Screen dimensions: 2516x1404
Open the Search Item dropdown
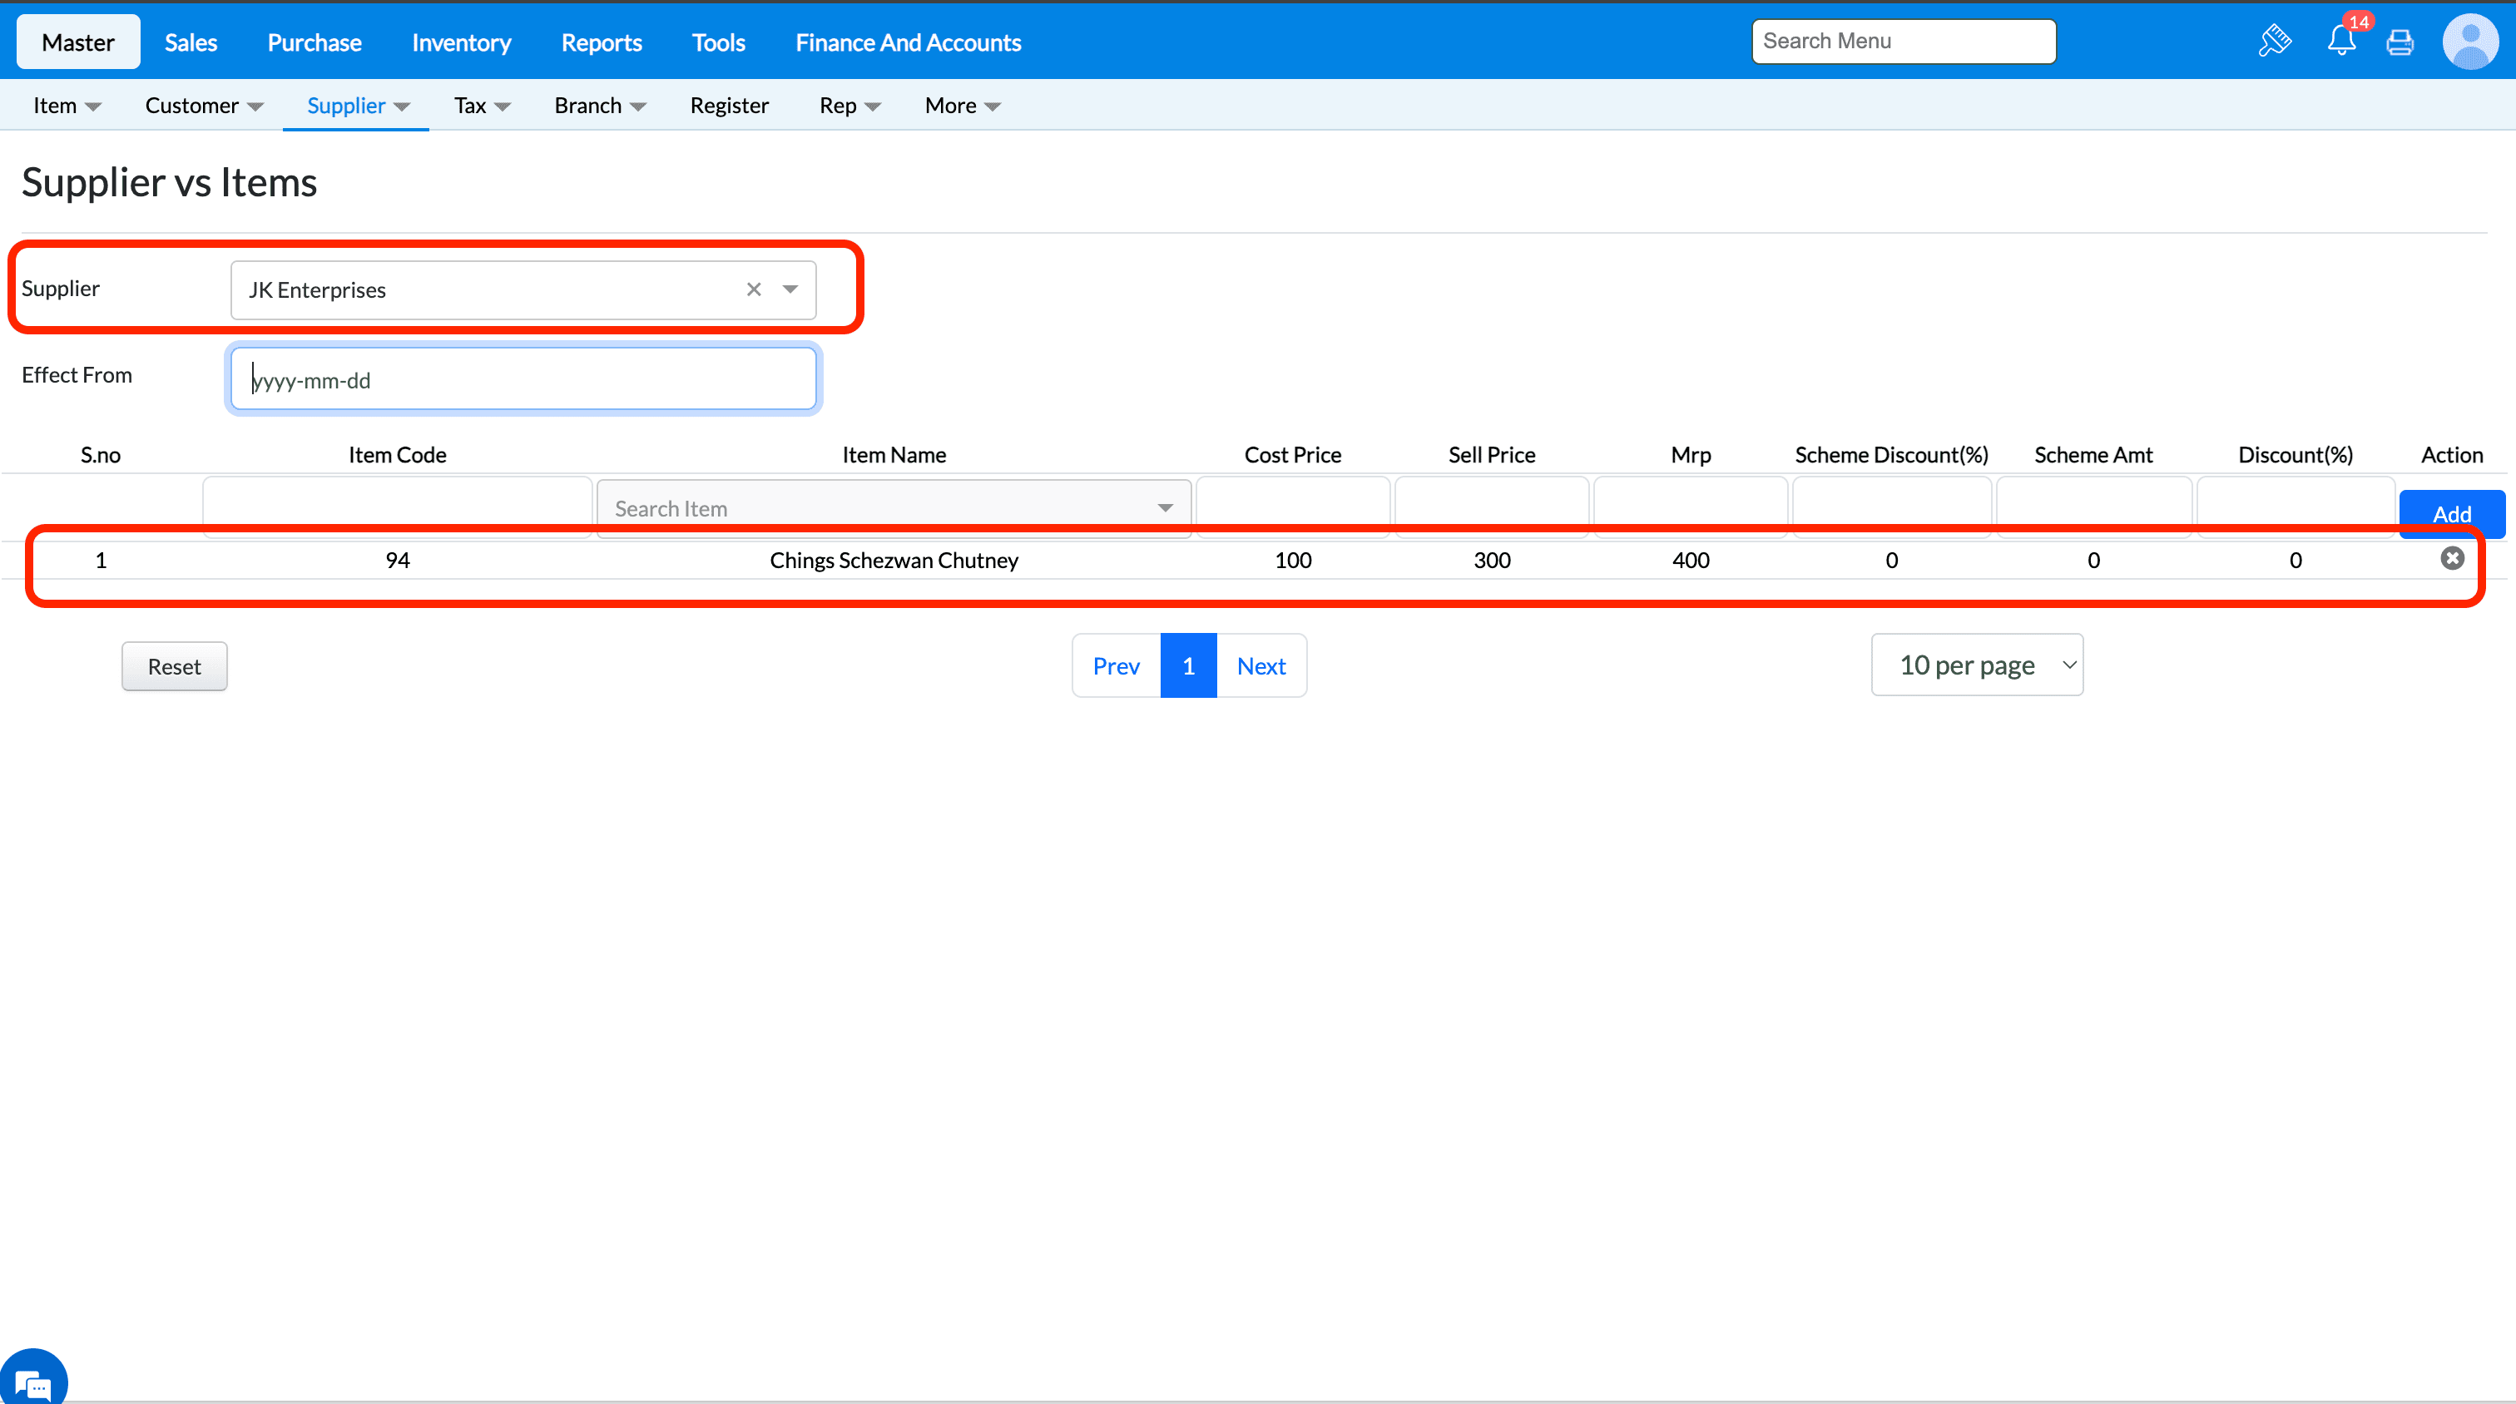[x=893, y=507]
